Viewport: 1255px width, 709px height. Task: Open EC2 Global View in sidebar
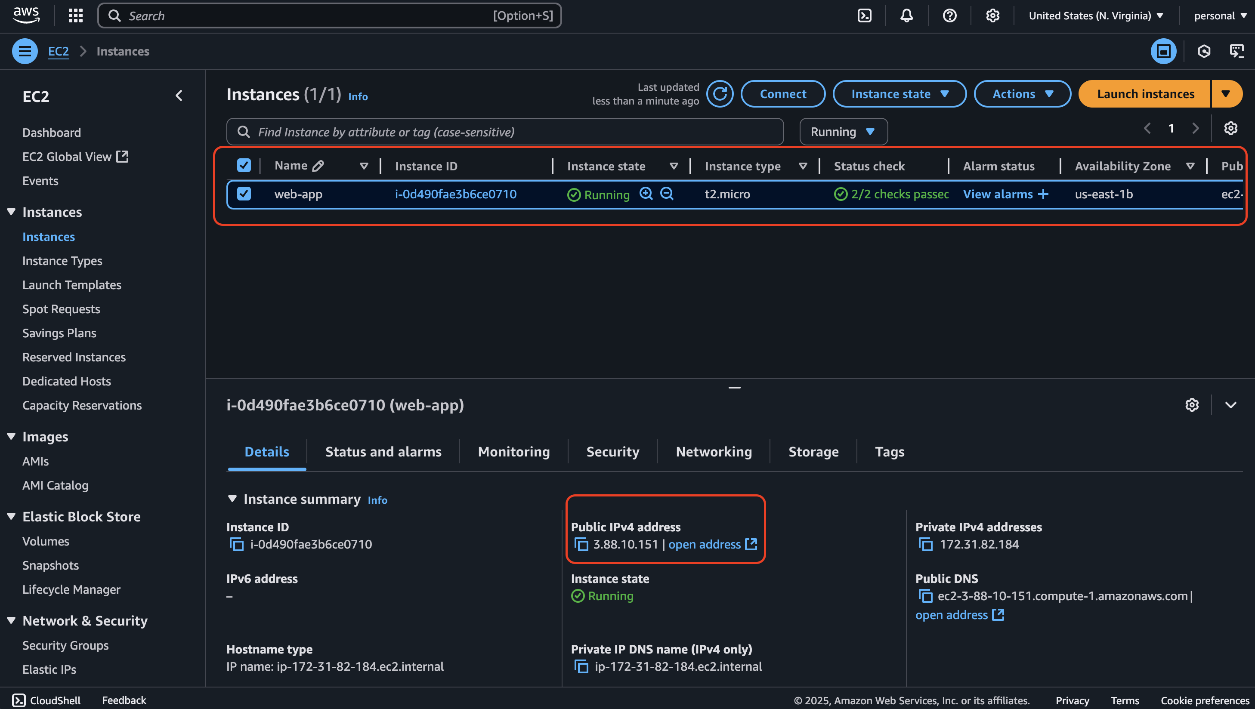coord(75,156)
